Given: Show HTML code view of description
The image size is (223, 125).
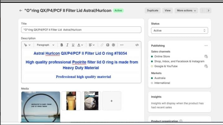Looking at the screenshot, I should tap(137, 45).
